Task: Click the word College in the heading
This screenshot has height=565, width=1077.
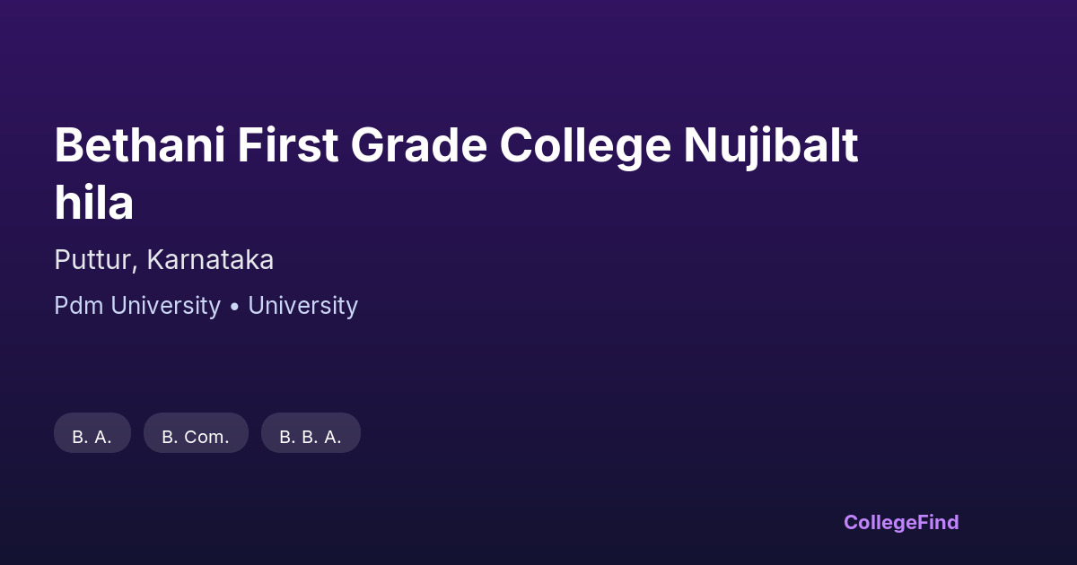Action: [x=585, y=146]
